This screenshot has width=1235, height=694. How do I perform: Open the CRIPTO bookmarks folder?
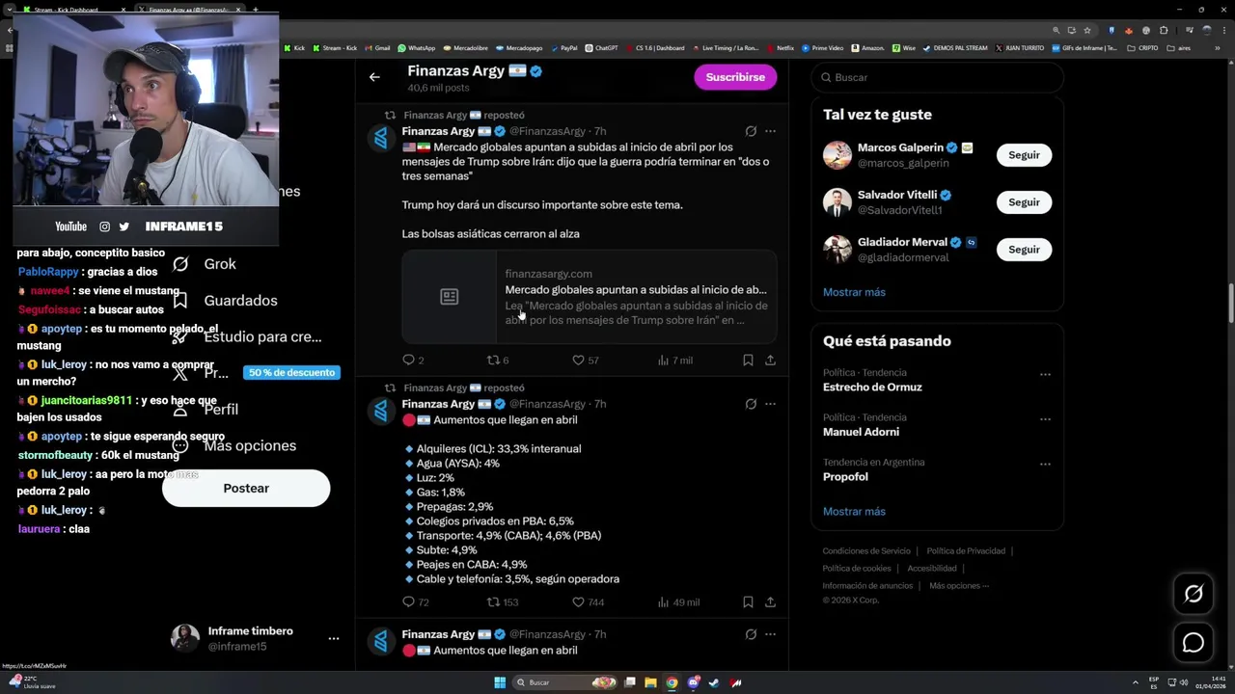coord(1142,48)
